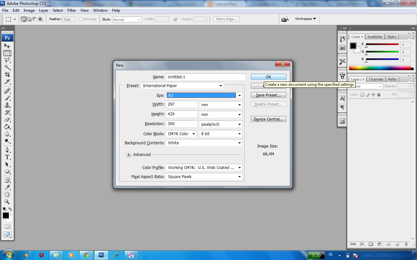The image size is (417, 260).
Task: Click the Go to Bridge icon
Action: 285,19
